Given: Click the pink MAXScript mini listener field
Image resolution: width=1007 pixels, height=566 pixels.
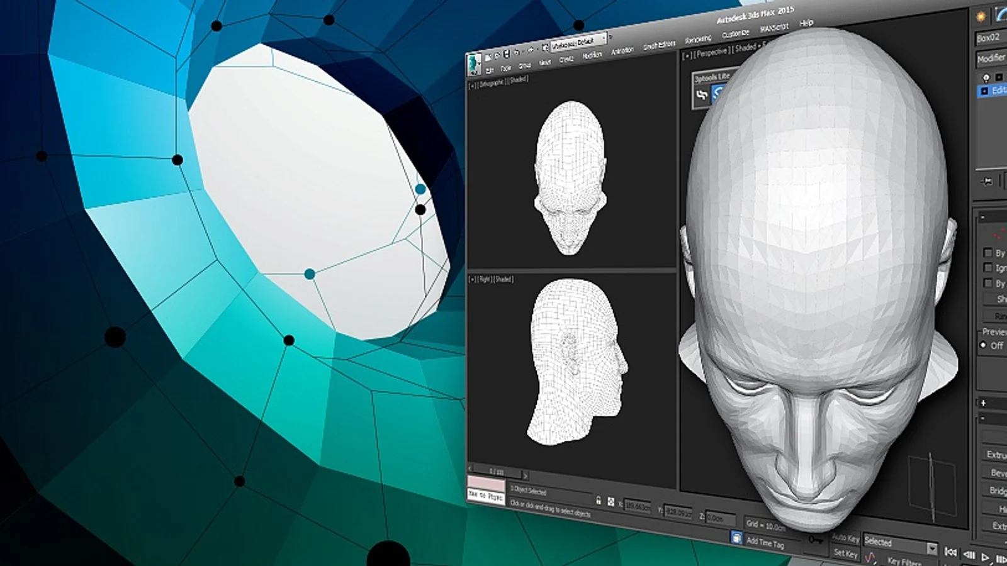Looking at the screenshot, I should 486,484.
